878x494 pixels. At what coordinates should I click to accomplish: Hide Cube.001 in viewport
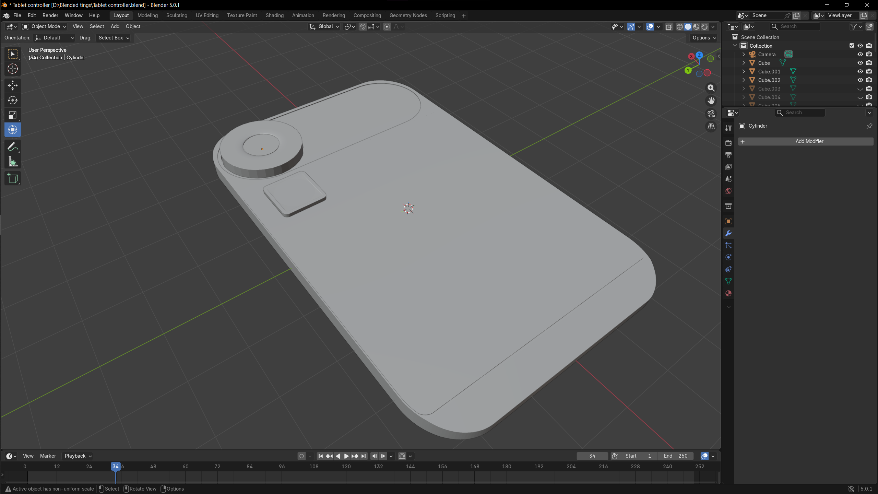(860, 71)
